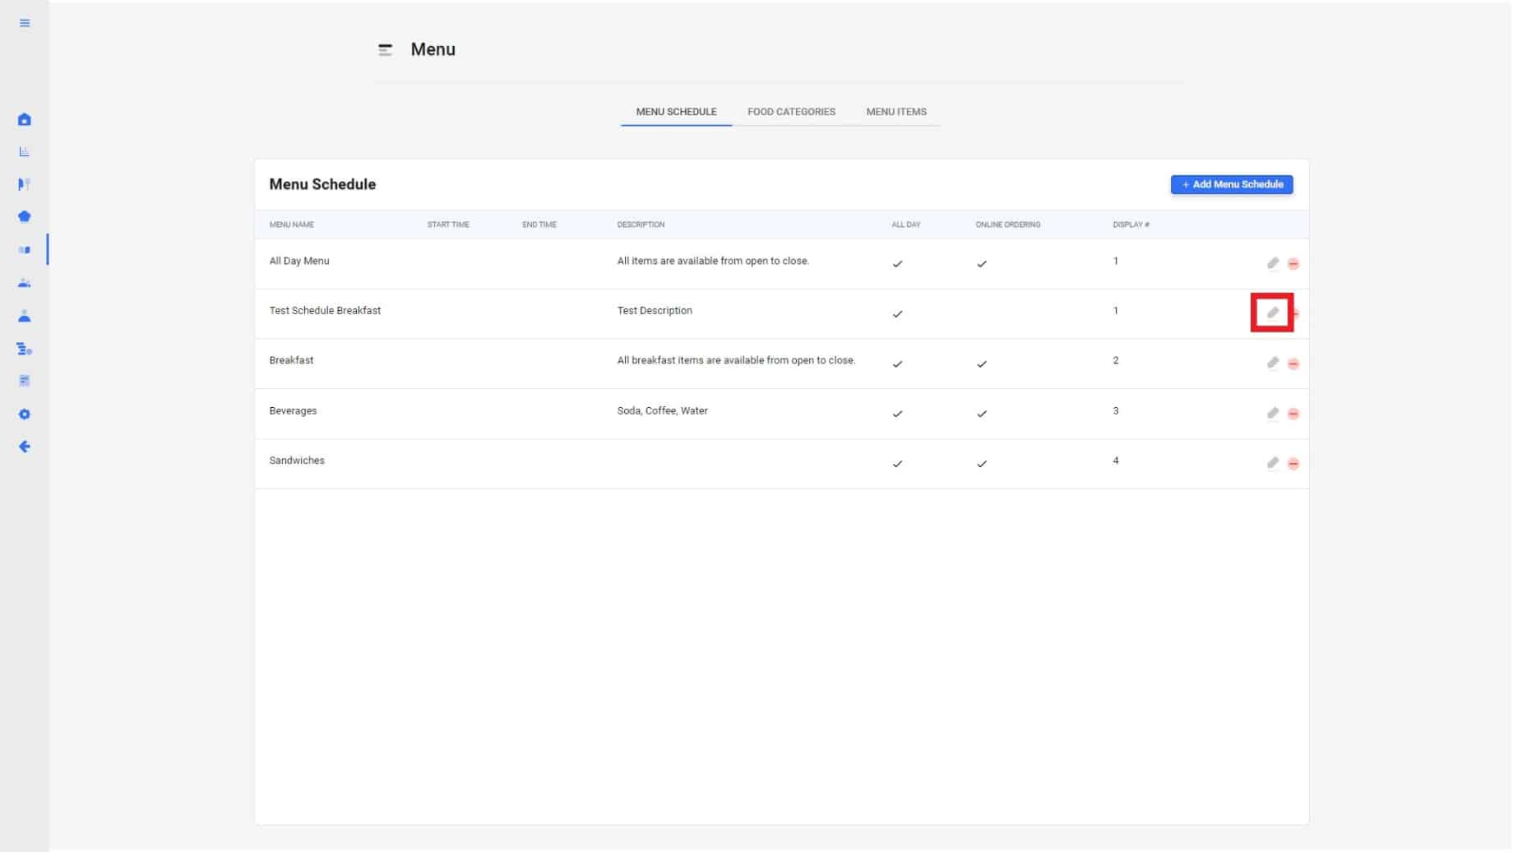The image size is (1513, 852).
Task: Click display number 3 in Beverages row
Action: click(x=1116, y=411)
